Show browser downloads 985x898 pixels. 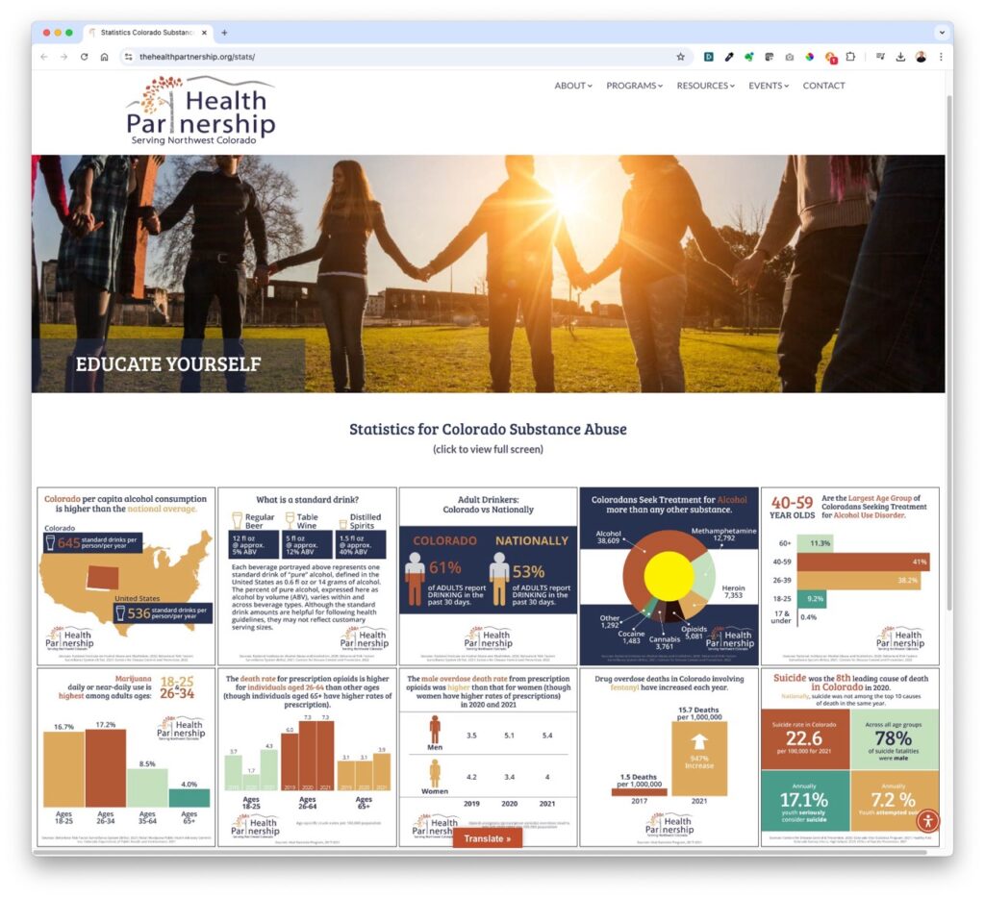900,57
